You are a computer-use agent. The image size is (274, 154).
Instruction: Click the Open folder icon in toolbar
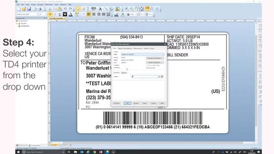pos(24,9)
